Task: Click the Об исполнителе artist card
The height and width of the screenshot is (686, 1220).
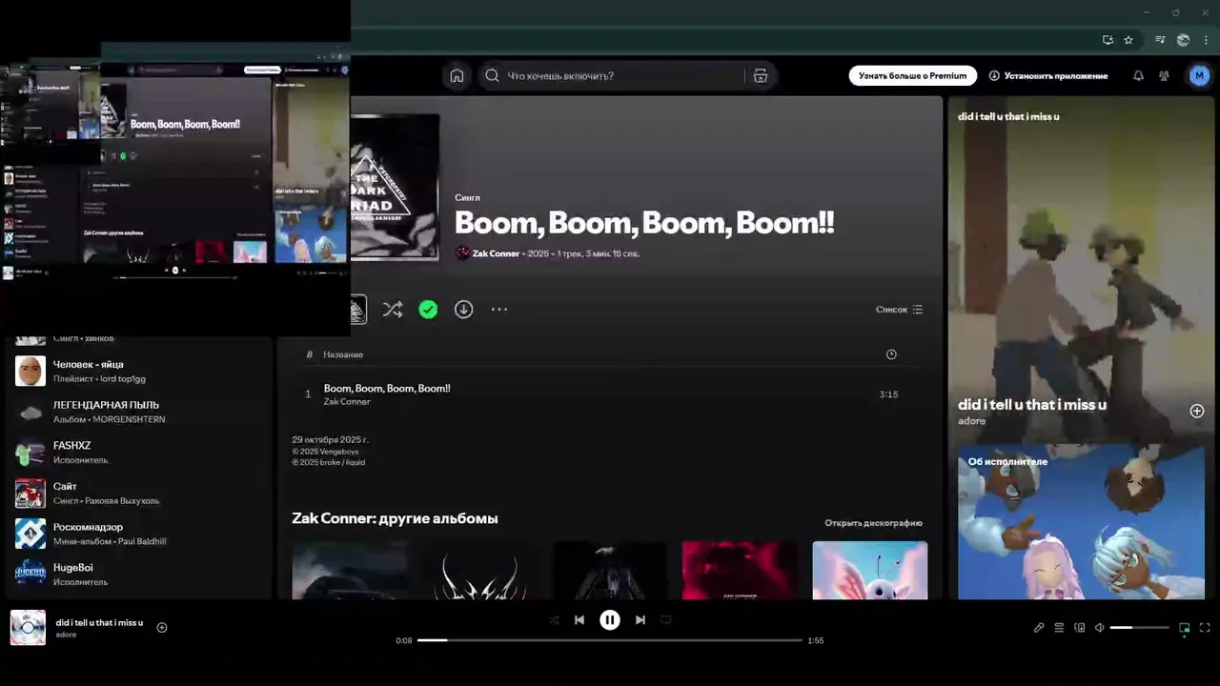Action: pyautogui.click(x=1081, y=522)
